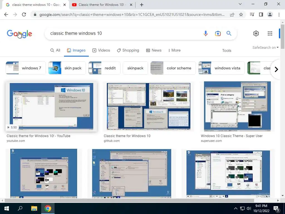Open the github.com Classic theme result title

click(x=127, y=136)
